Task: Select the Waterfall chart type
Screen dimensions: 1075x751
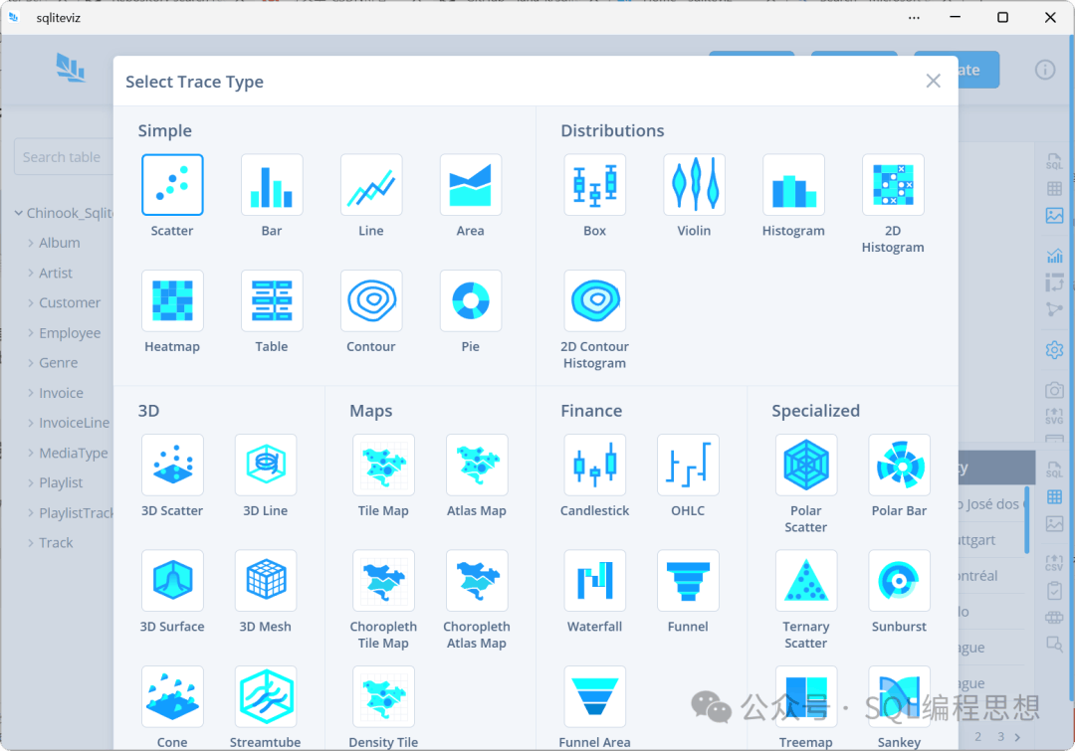Action: tap(594, 582)
